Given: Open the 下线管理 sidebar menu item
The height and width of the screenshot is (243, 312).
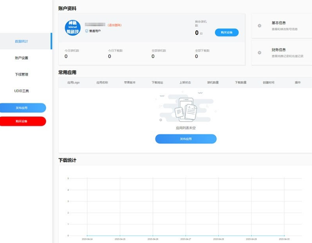Looking at the screenshot, I should (x=21, y=74).
